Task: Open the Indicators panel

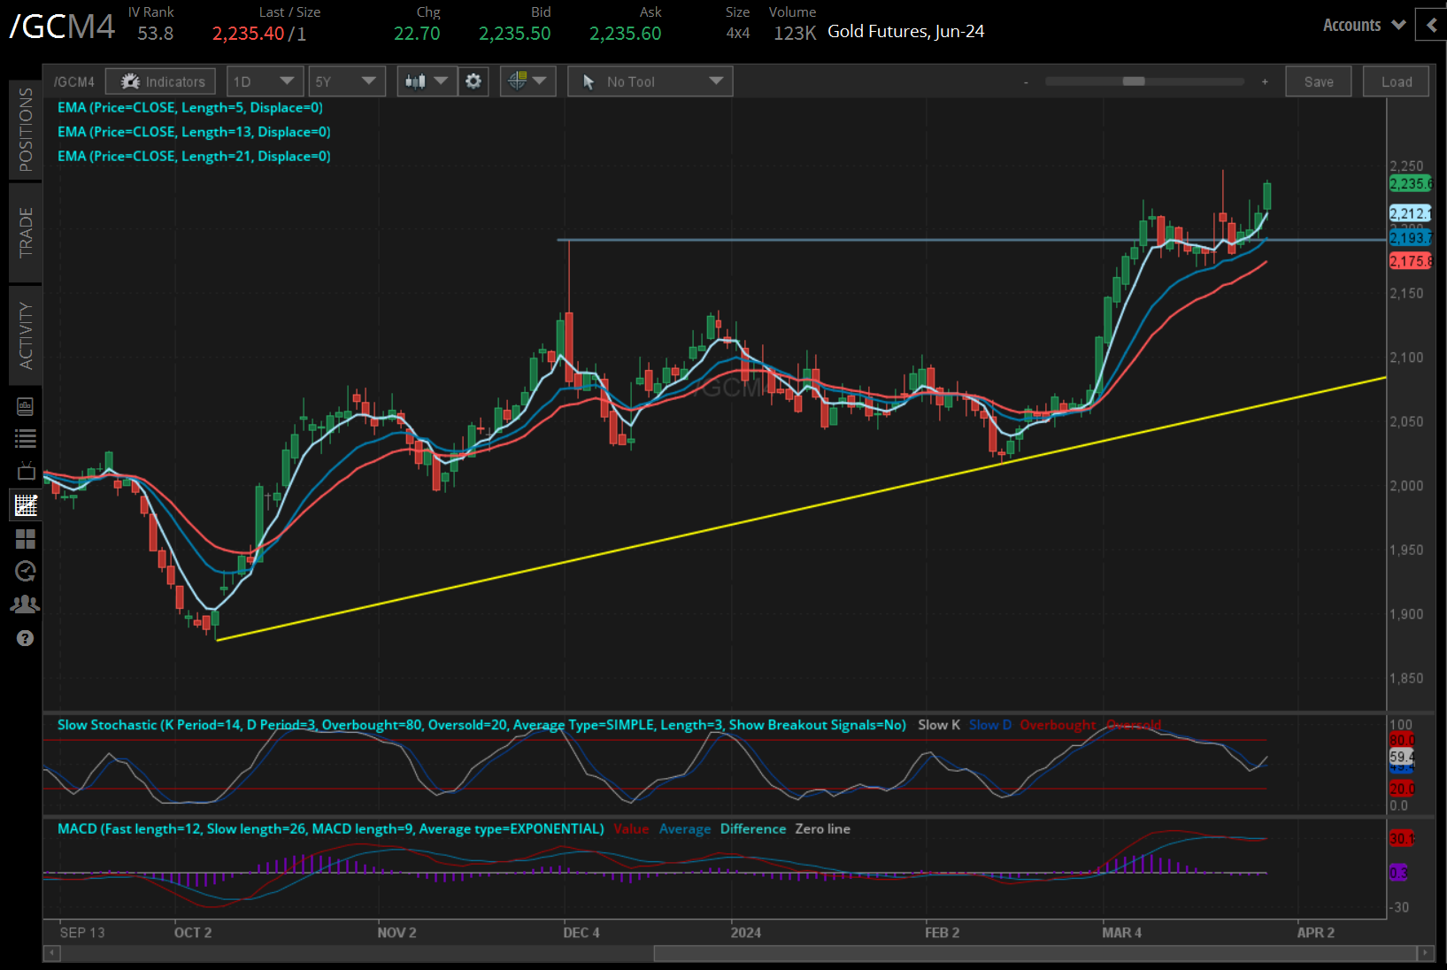Action: point(161,81)
